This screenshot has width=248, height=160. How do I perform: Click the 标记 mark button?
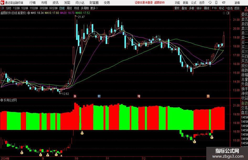click(221, 8)
